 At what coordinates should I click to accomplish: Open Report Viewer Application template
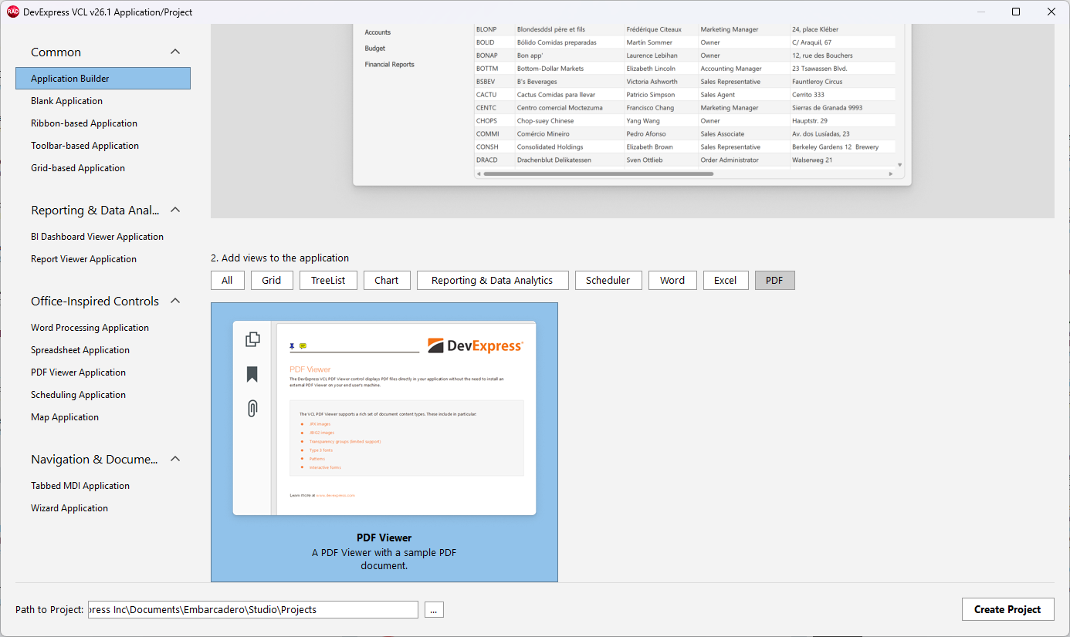pyautogui.click(x=103, y=259)
